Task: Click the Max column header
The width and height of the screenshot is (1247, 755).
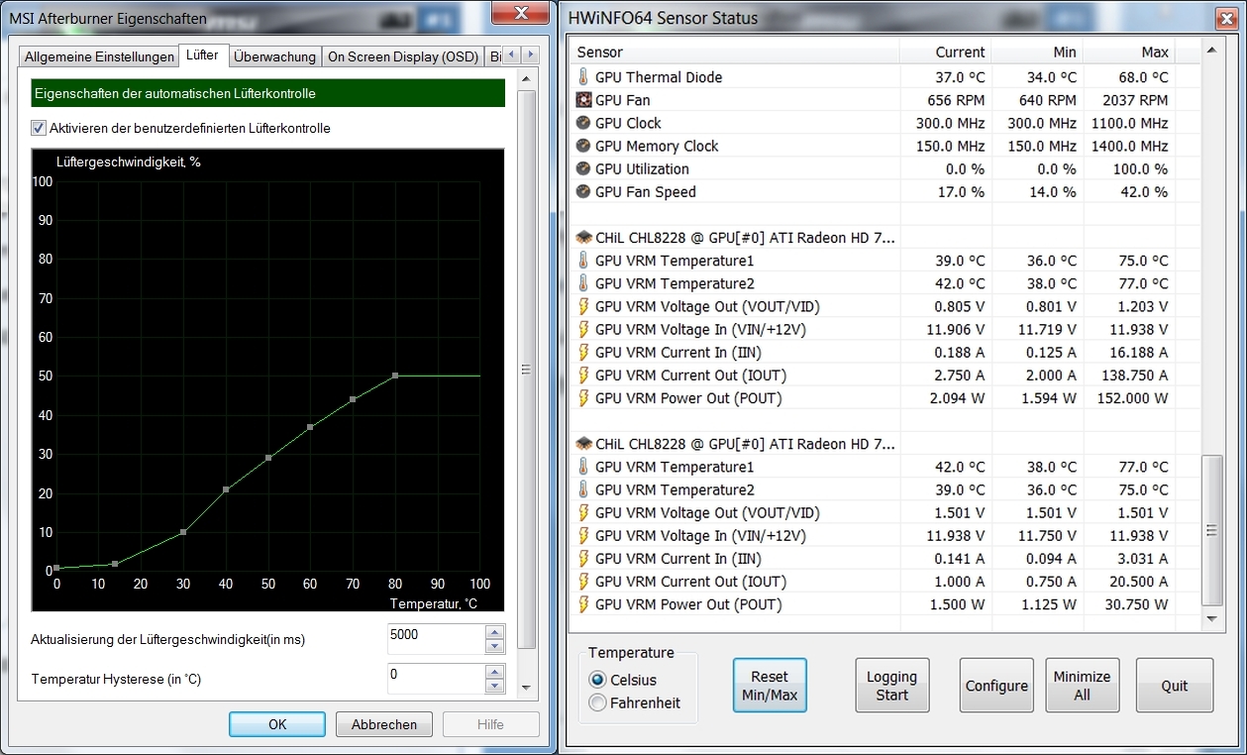Action: click(1129, 52)
